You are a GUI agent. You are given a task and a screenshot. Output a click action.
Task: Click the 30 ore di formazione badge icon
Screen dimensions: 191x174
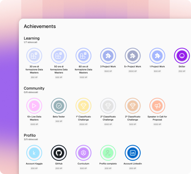click(x=34, y=56)
